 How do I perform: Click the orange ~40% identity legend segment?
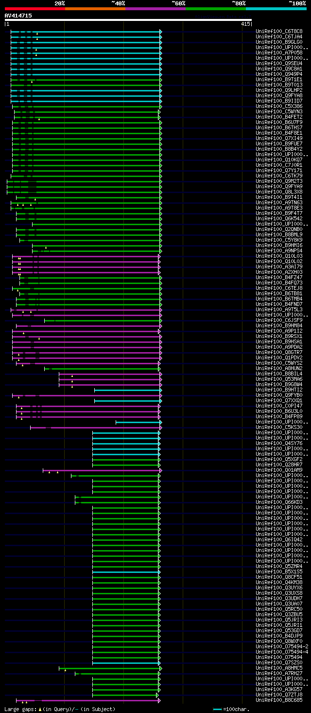(95, 8)
